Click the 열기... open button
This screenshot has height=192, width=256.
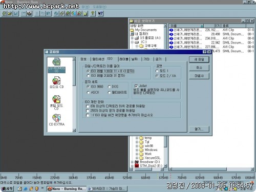[x=199, y=129]
